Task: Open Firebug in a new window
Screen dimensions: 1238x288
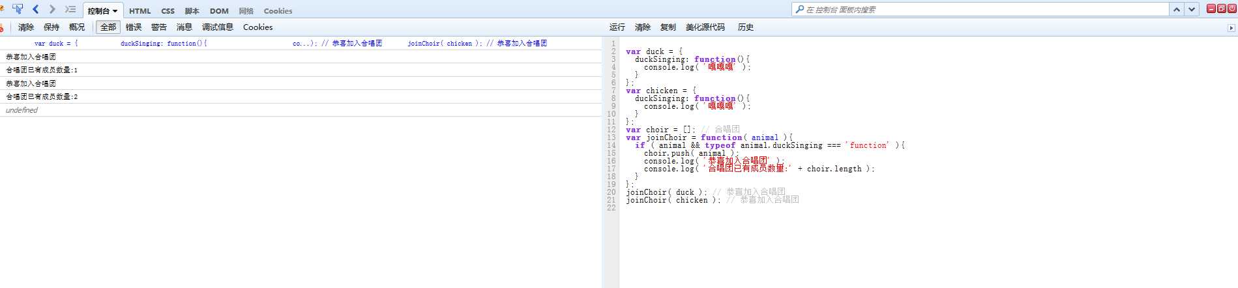Action: pyautogui.click(x=1221, y=8)
